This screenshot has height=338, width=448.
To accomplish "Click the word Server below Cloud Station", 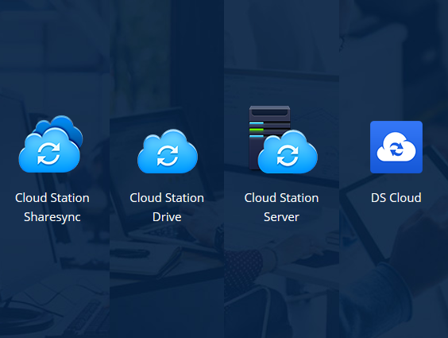I will [281, 217].
